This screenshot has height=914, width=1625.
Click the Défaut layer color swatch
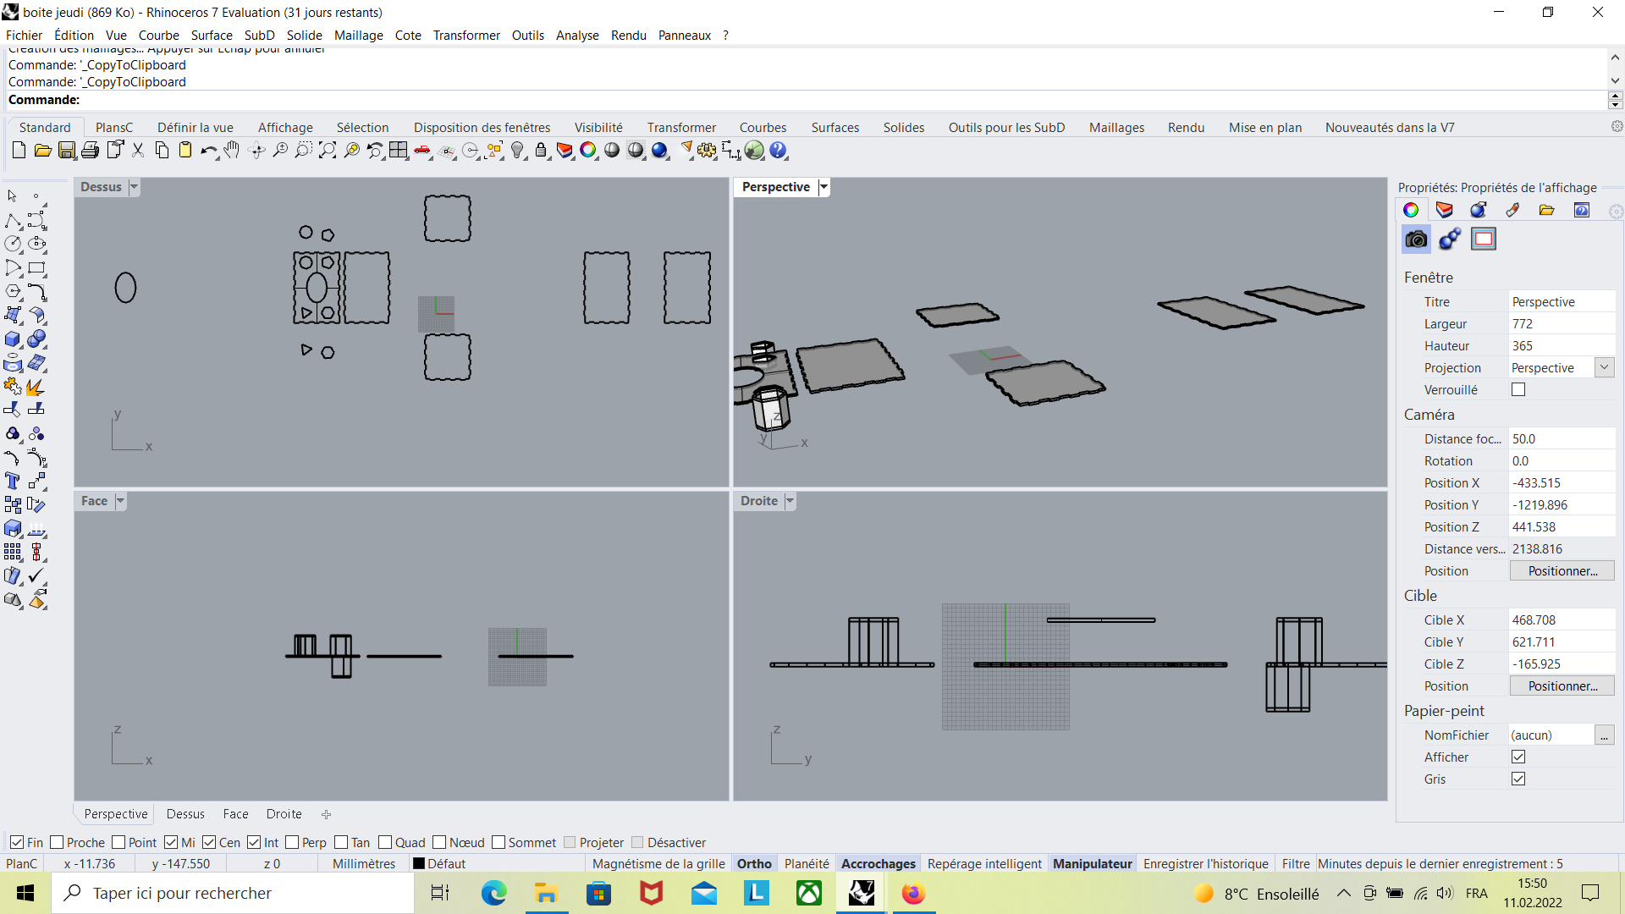coord(418,863)
